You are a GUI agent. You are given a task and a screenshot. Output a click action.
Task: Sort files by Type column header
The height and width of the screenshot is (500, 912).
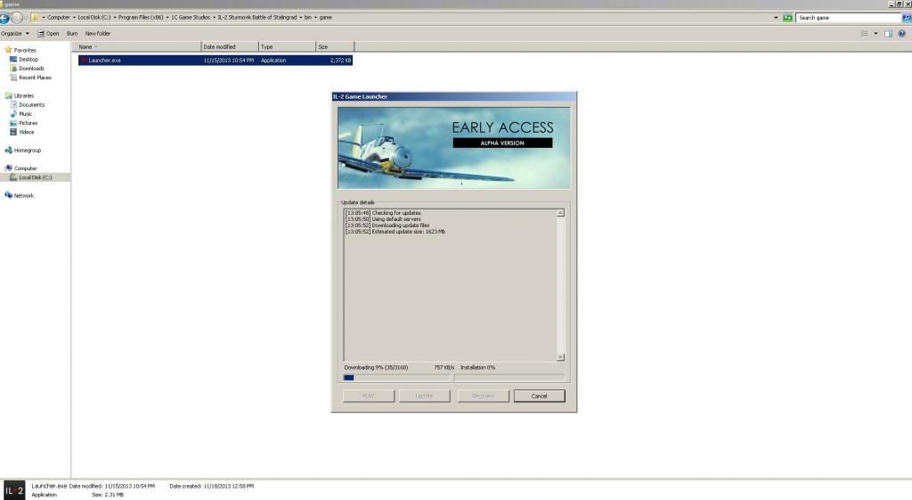pyautogui.click(x=288, y=46)
